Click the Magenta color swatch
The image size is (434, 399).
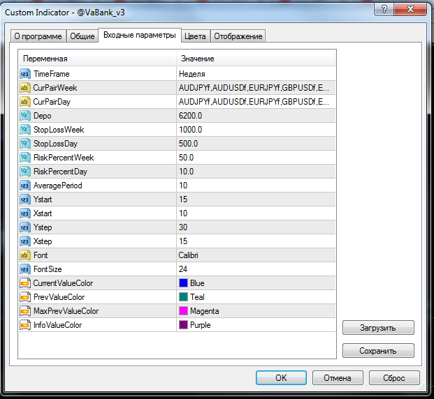[183, 311]
